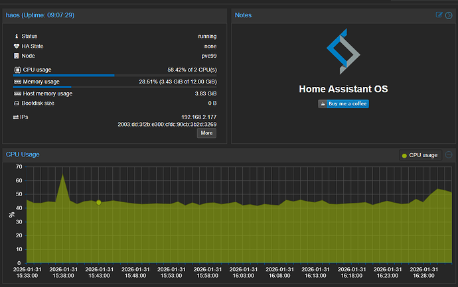Click the CPU usage chip icon
This screenshot has height=287, width=458.
[17, 70]
